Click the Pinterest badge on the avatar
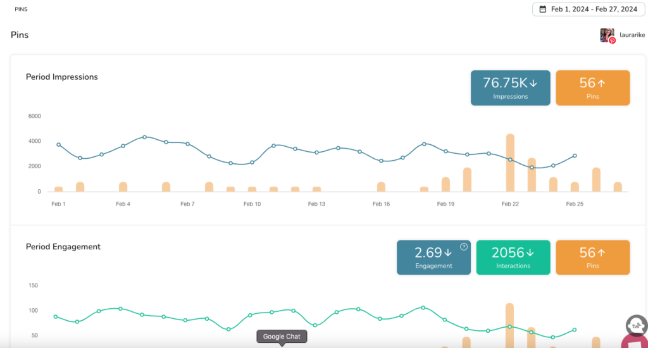Image resolution: width=648 pixels, height=348 pixels. [x=612, y=40]
